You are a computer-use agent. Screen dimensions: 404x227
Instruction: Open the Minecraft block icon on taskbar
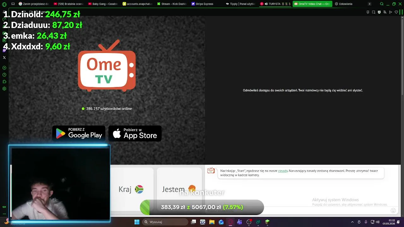coord(267,222)
